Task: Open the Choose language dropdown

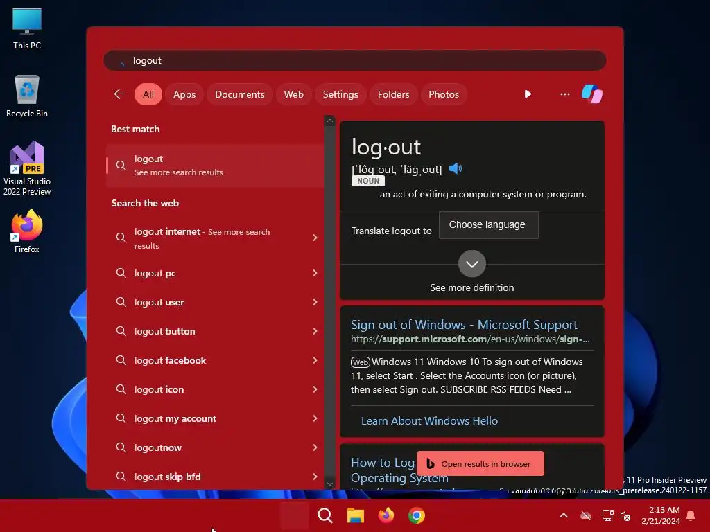Action: 488,225
